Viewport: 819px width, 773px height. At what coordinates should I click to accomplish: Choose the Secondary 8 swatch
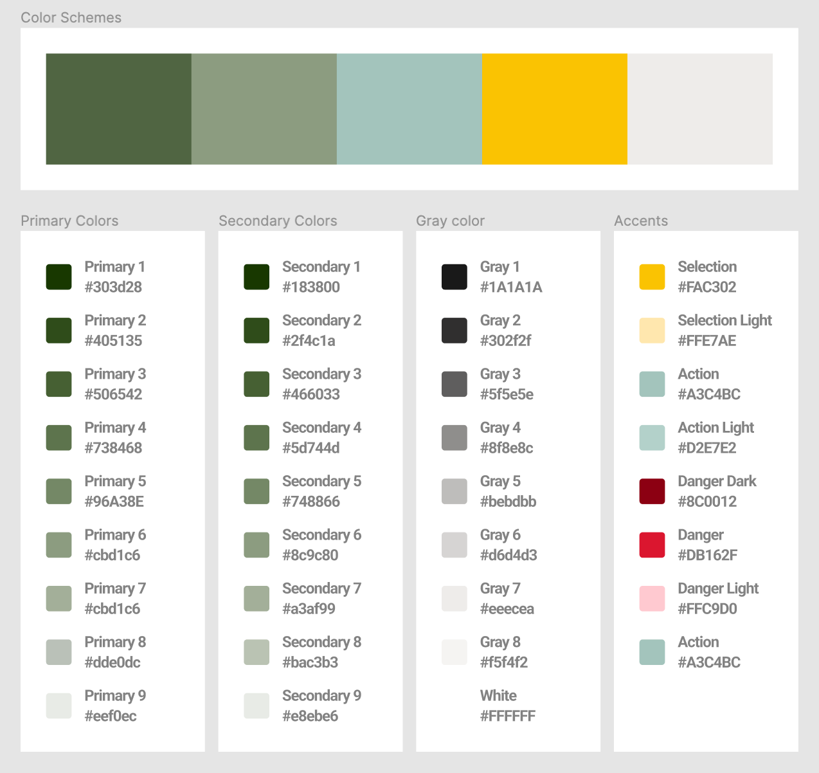click(x=256, y=652)
